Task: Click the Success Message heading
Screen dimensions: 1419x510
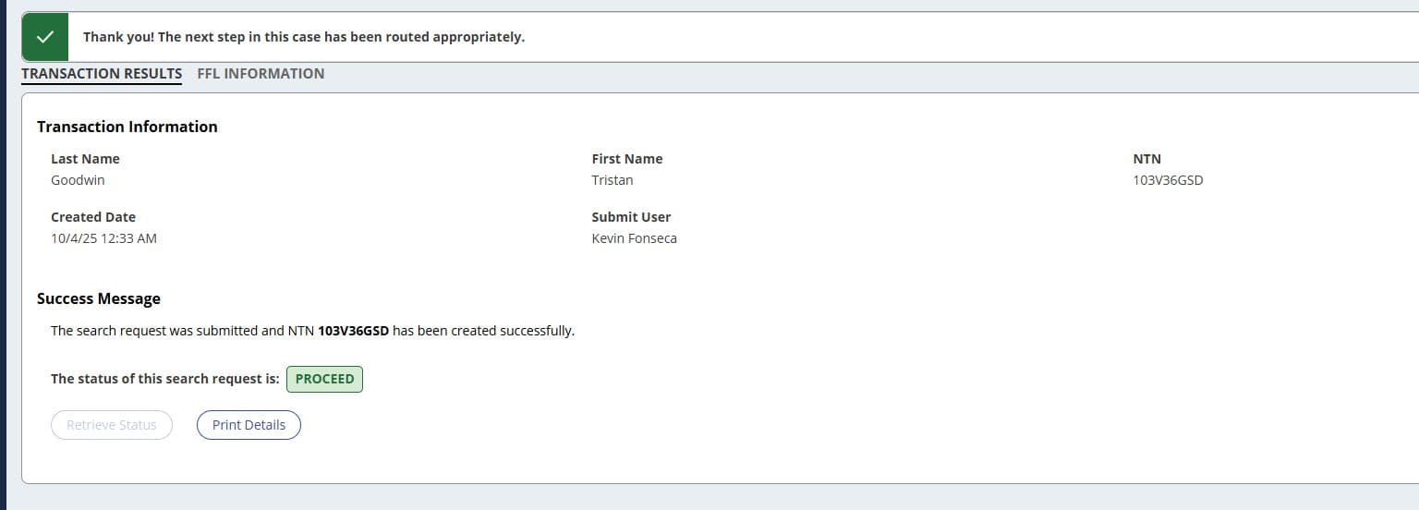Action: click(99, 298)
